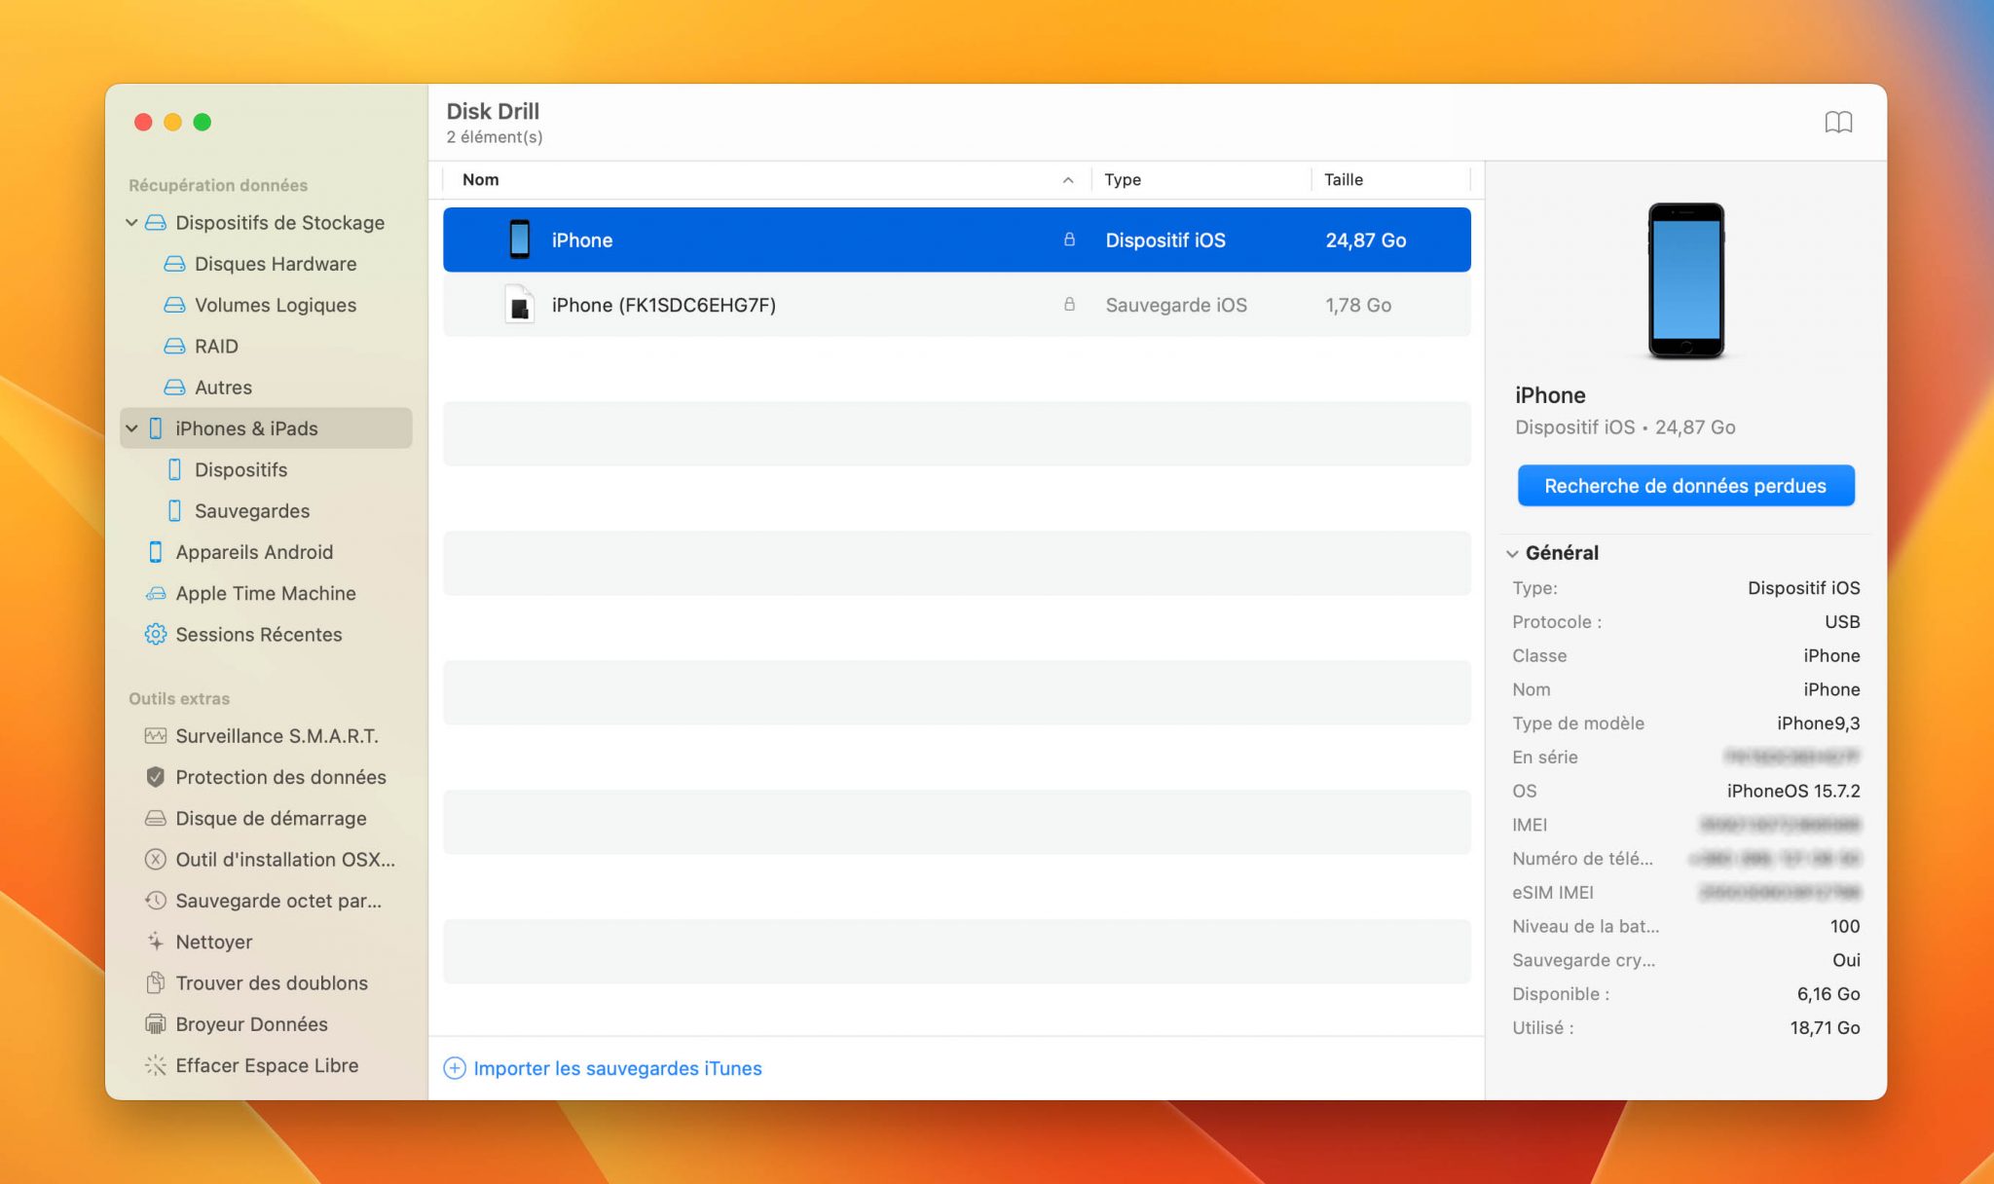Click the Surveillance S.M.A.R.T. monitor icon
The height and width of the screenshot is (1184, 1994).
click(x=156, y=736)
